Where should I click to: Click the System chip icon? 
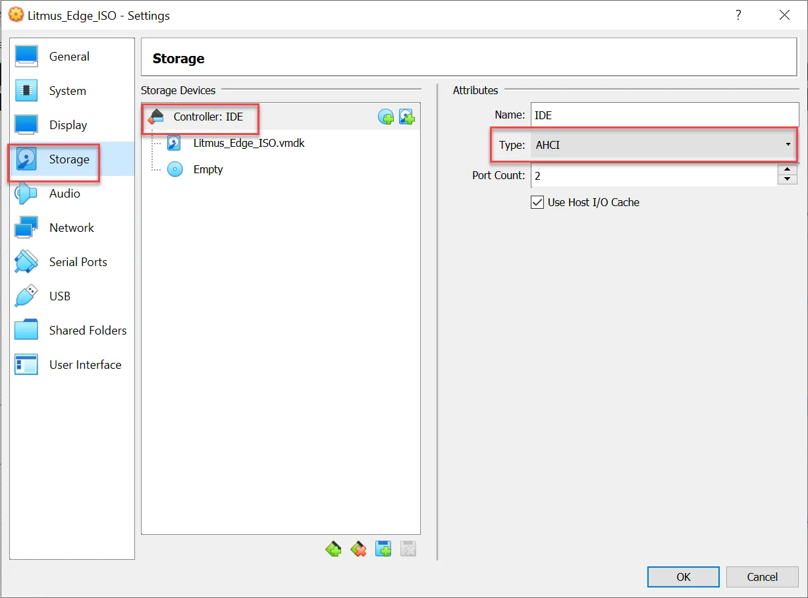pyautogui.click(x=26, y=91)
